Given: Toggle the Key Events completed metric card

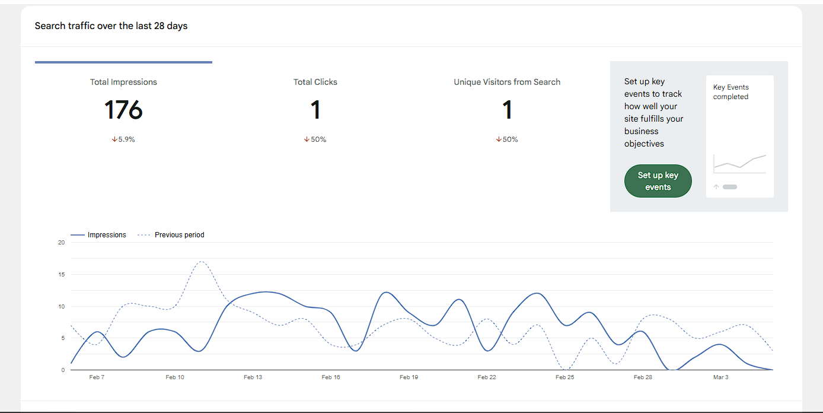Looking at the screenshot, I should [739, 135].
